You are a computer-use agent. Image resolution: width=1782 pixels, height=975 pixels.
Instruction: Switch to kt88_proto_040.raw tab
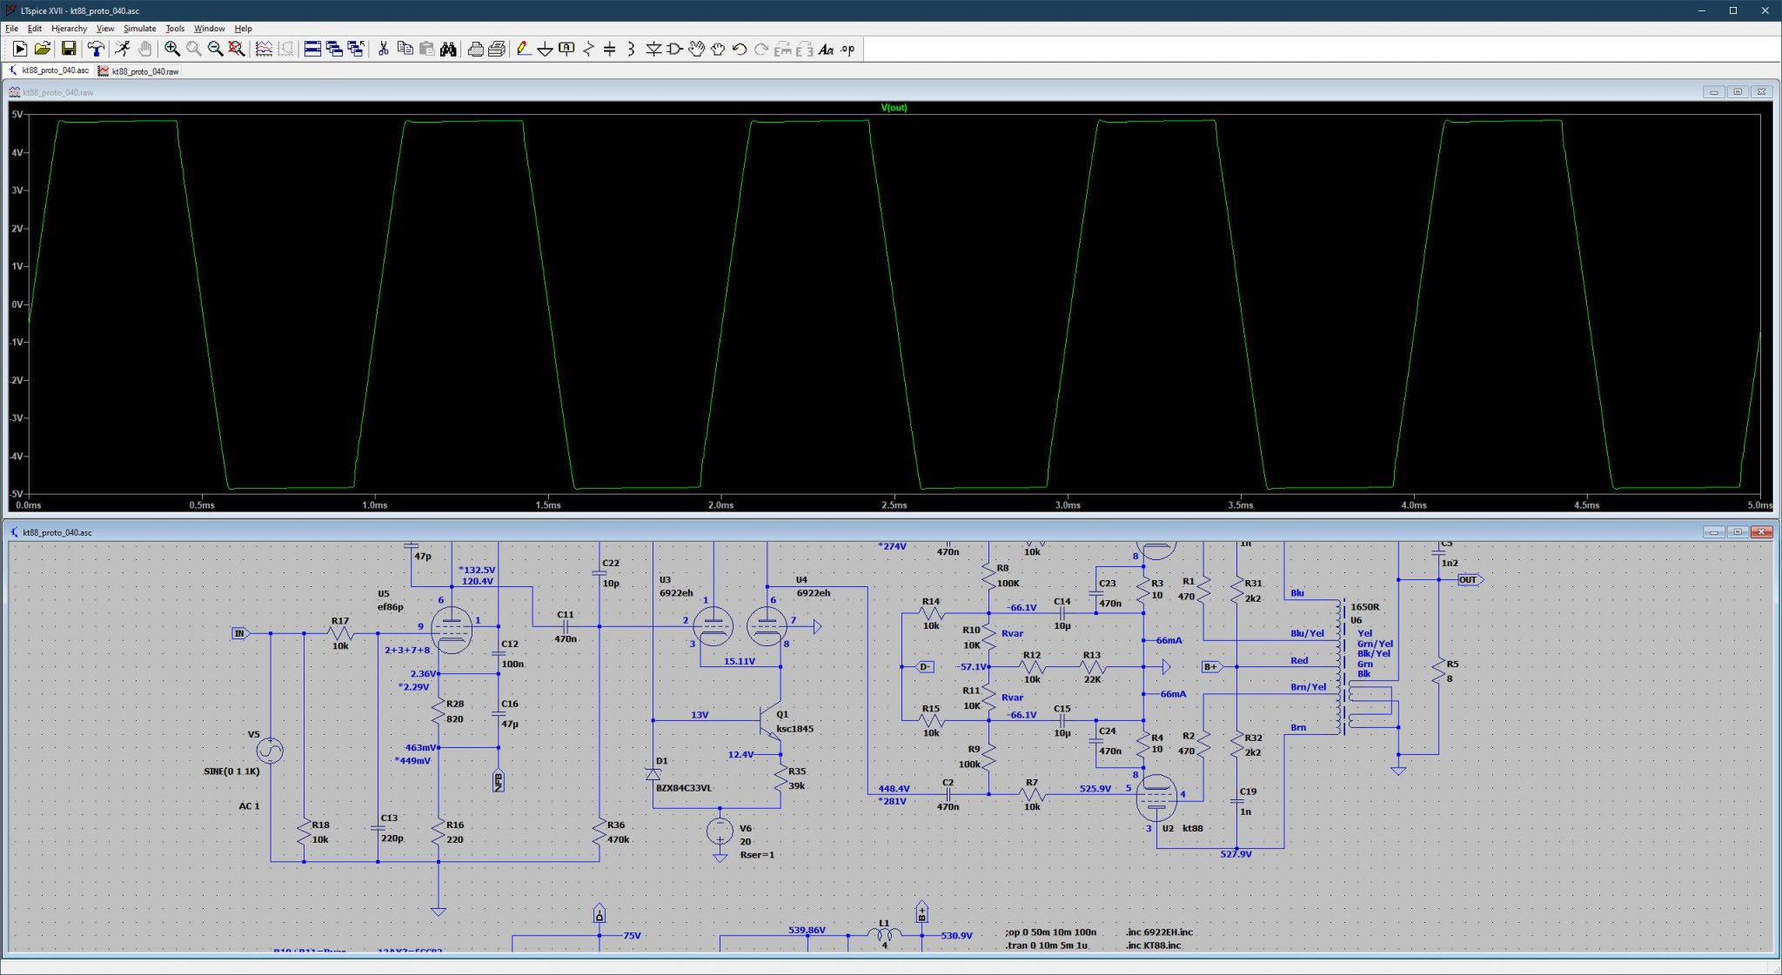pyautogui.click(x=139, y=71)
